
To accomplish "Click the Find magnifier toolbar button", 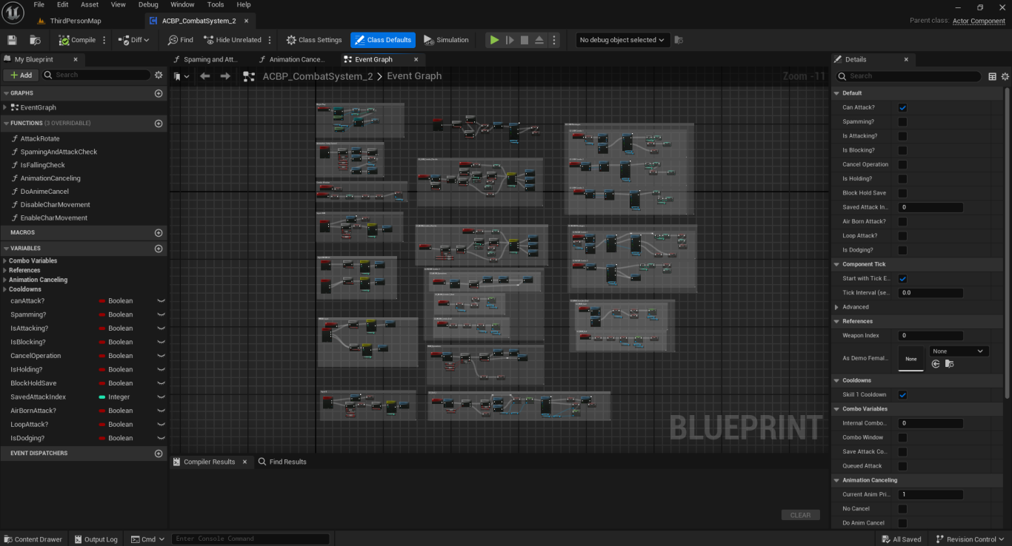I will tap(180, 40).
